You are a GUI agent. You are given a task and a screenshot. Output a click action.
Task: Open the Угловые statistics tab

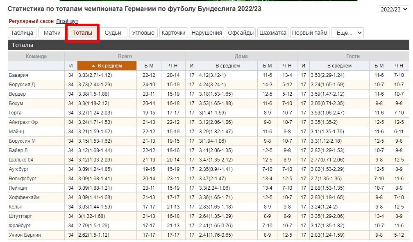pos(143,33)
